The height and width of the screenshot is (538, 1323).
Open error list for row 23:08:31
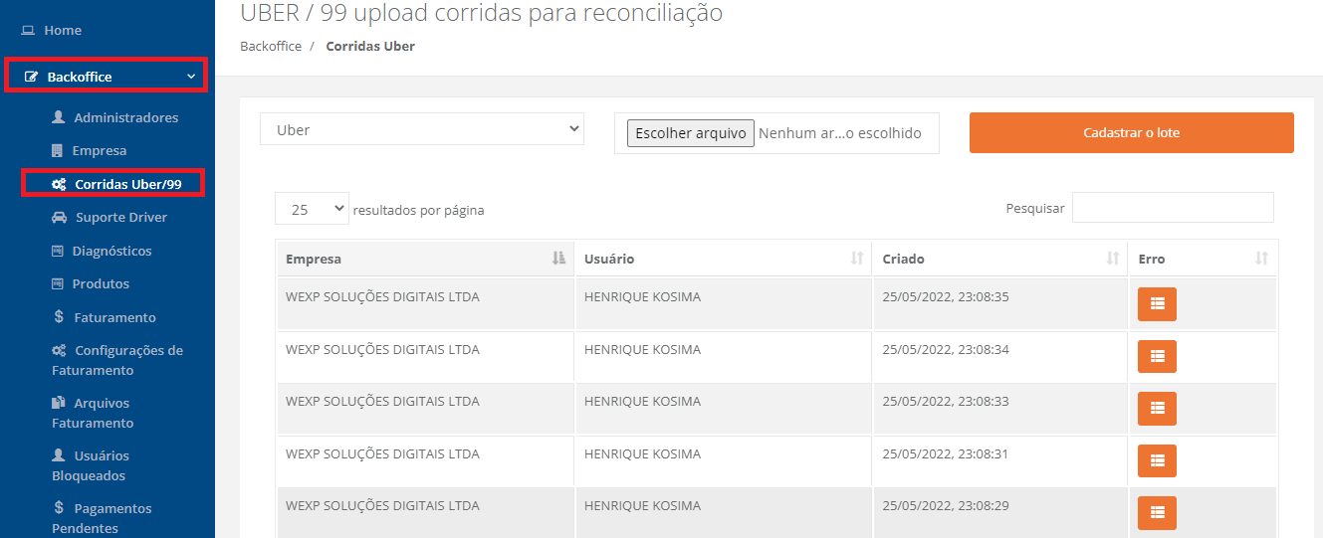point(1157,460)
